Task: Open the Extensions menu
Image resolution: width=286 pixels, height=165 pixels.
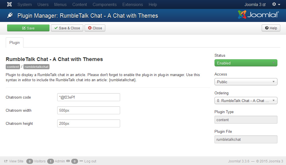Action: point(132,4)
